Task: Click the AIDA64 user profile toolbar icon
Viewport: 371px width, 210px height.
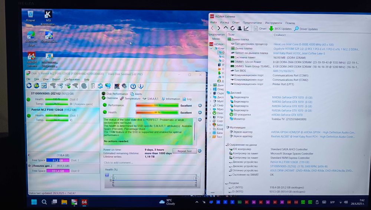Action: pyautogui.click(x=239, y=29)
